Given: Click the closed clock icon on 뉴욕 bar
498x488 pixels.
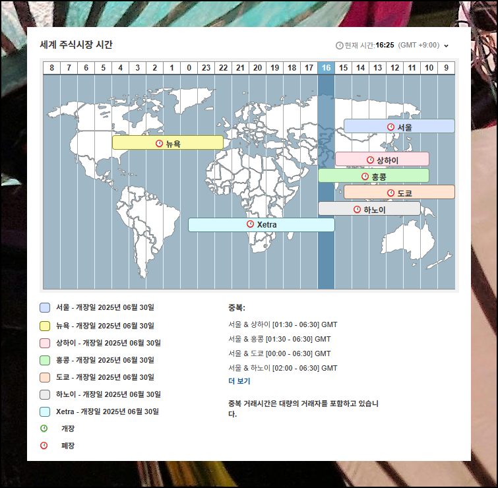Looking at the screenshot, I should (159, 144).
